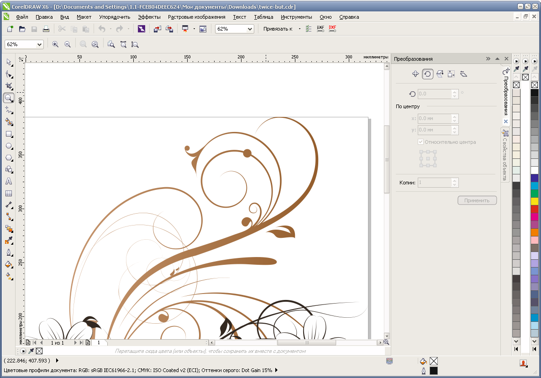541x378 pixels.
Task: Select the Table tool
Action: tap(9, 193)
